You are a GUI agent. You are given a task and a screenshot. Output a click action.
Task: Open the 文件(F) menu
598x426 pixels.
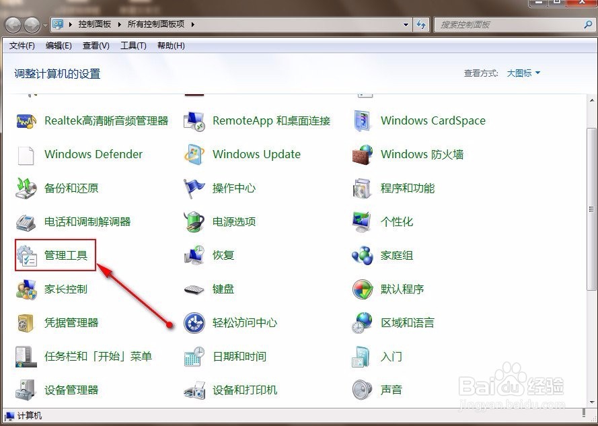click(22, 46)
